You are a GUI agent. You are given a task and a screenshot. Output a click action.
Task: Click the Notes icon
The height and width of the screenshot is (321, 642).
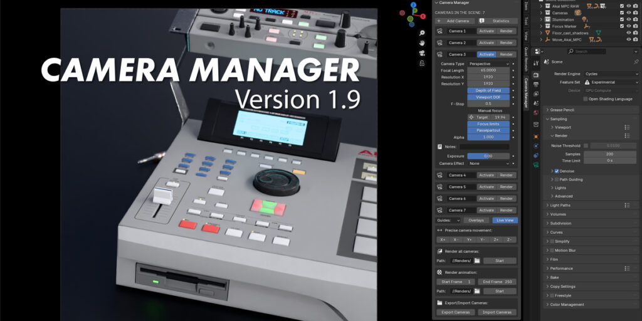tap(439, 147)
